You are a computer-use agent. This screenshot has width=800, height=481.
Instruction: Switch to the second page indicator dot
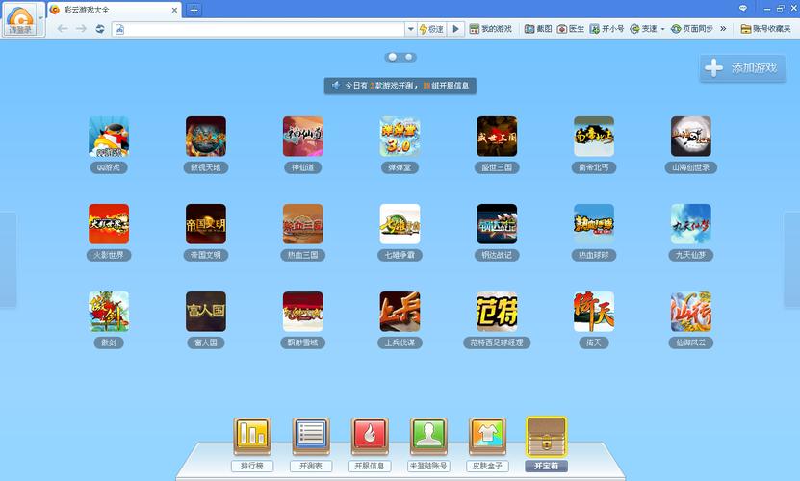(x=409, y=57)
